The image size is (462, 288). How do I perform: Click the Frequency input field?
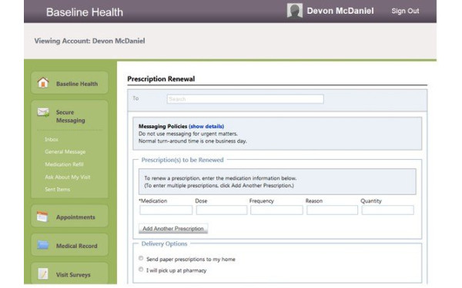tap(276, 210)
